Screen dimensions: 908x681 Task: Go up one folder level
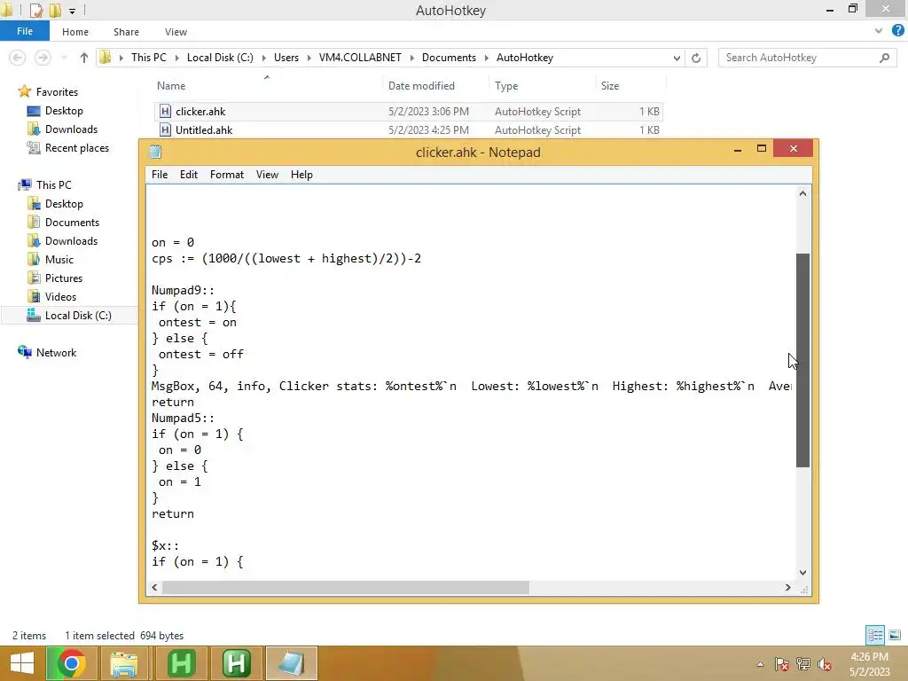(x=84, y=58)
